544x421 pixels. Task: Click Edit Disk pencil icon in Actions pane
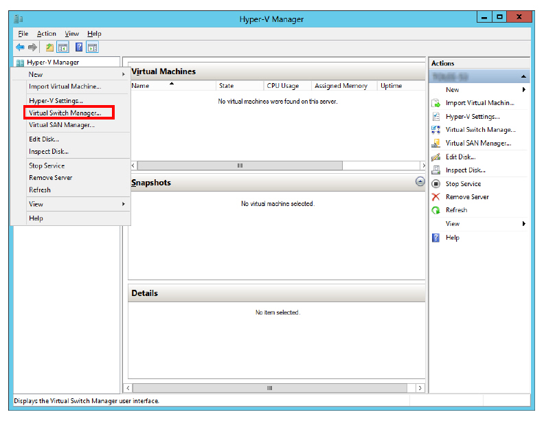pos(435,157)
